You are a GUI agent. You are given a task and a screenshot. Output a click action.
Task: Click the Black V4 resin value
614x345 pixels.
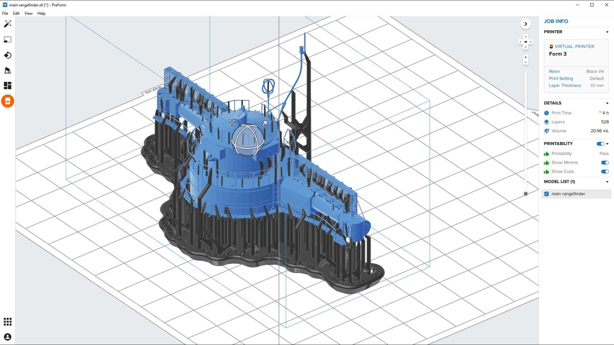tap(595, 72)
